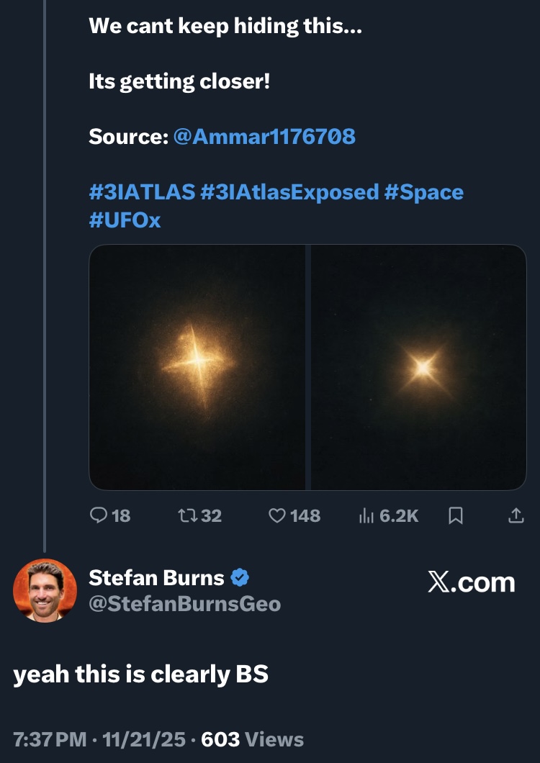The width and height of the screenshot is (540, 763).
Task: Open the @StefanBurnsGeo handle
Action: [x=184, y=603]
